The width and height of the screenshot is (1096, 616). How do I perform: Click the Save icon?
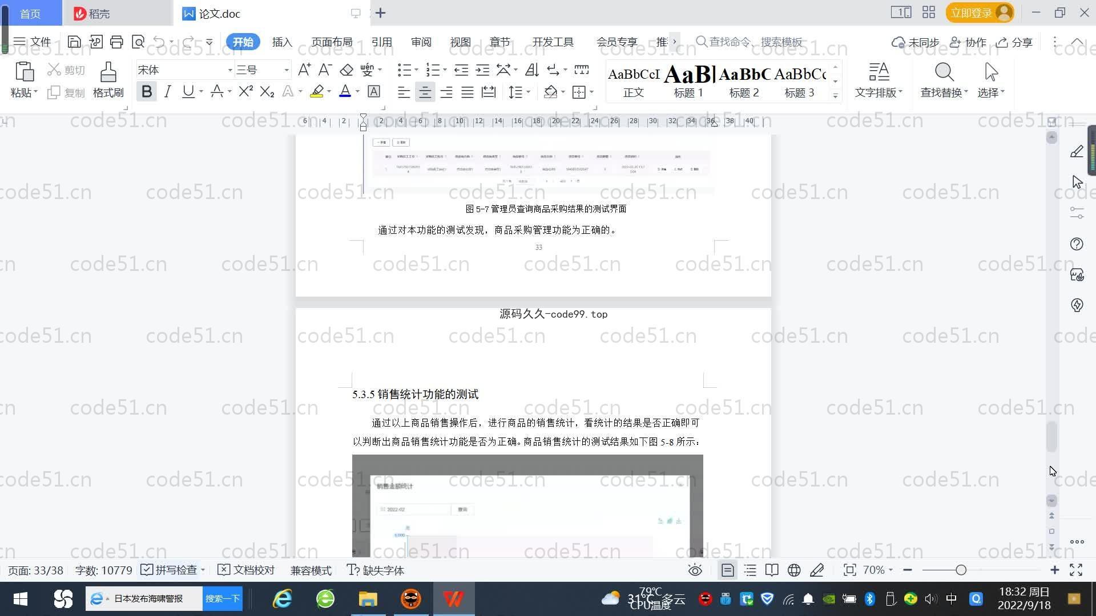pyautogui.click(x=74, y=42)
